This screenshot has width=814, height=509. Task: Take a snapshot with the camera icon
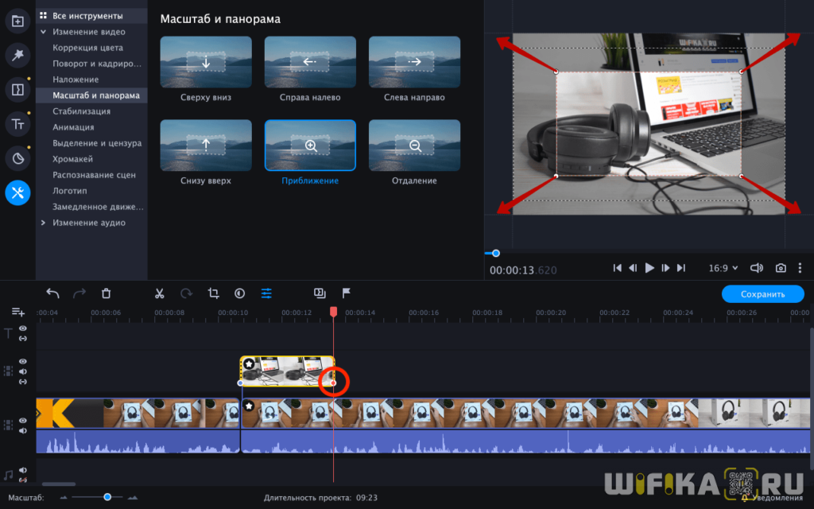[x=781, y=269]
